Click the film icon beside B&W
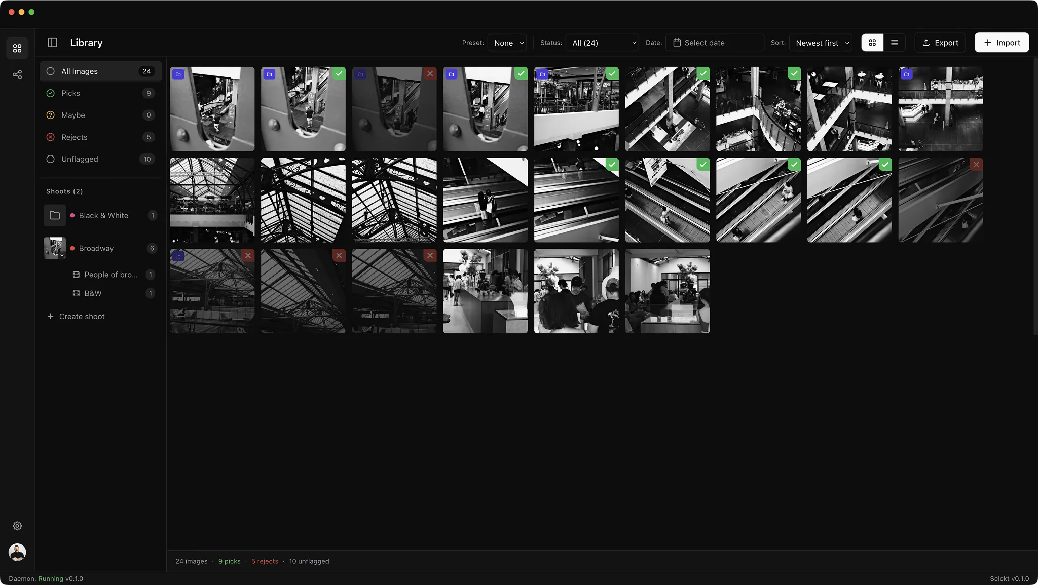The width and height of the screenshot is (1038, 585). pyautogui.click(x=76, y=293)
